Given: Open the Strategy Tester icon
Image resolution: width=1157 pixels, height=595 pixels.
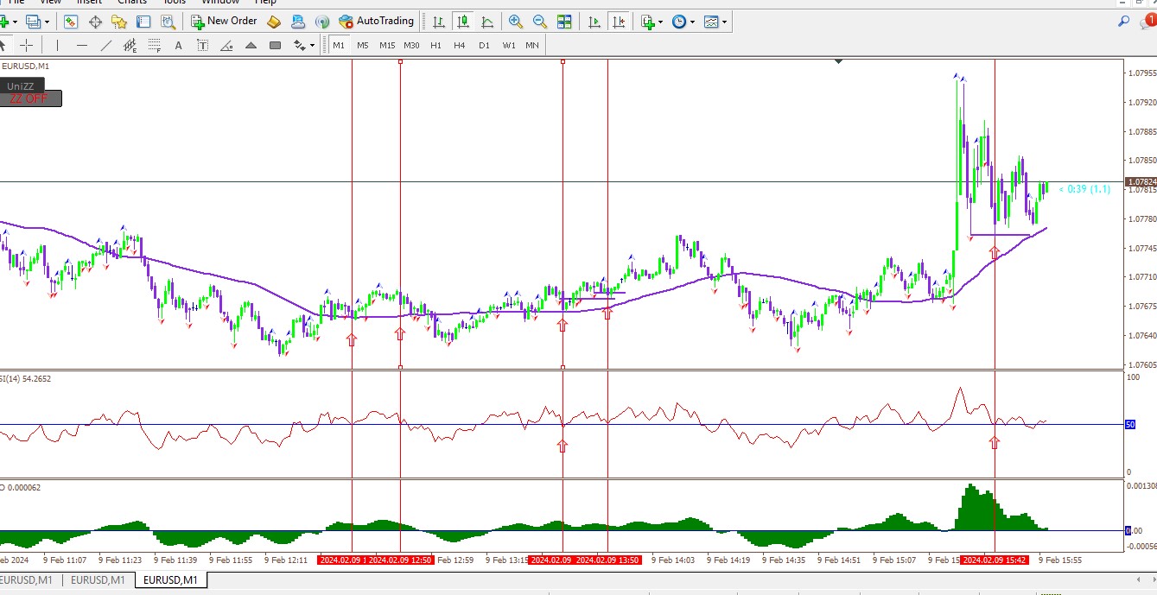Looking at the screenshot, I should pos(168,22).
